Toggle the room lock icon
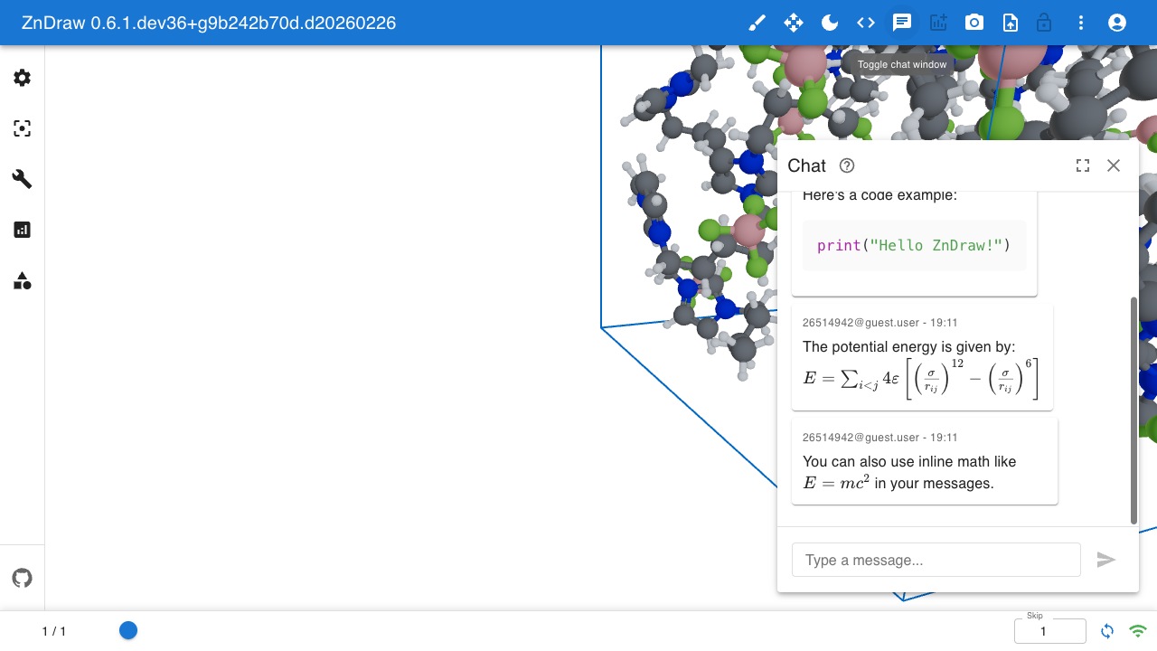This screenshot has height=651, width=1157. [1044, 23]
